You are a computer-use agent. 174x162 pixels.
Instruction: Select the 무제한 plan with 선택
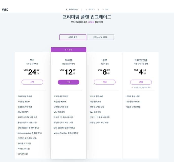[x=69, y=82]
